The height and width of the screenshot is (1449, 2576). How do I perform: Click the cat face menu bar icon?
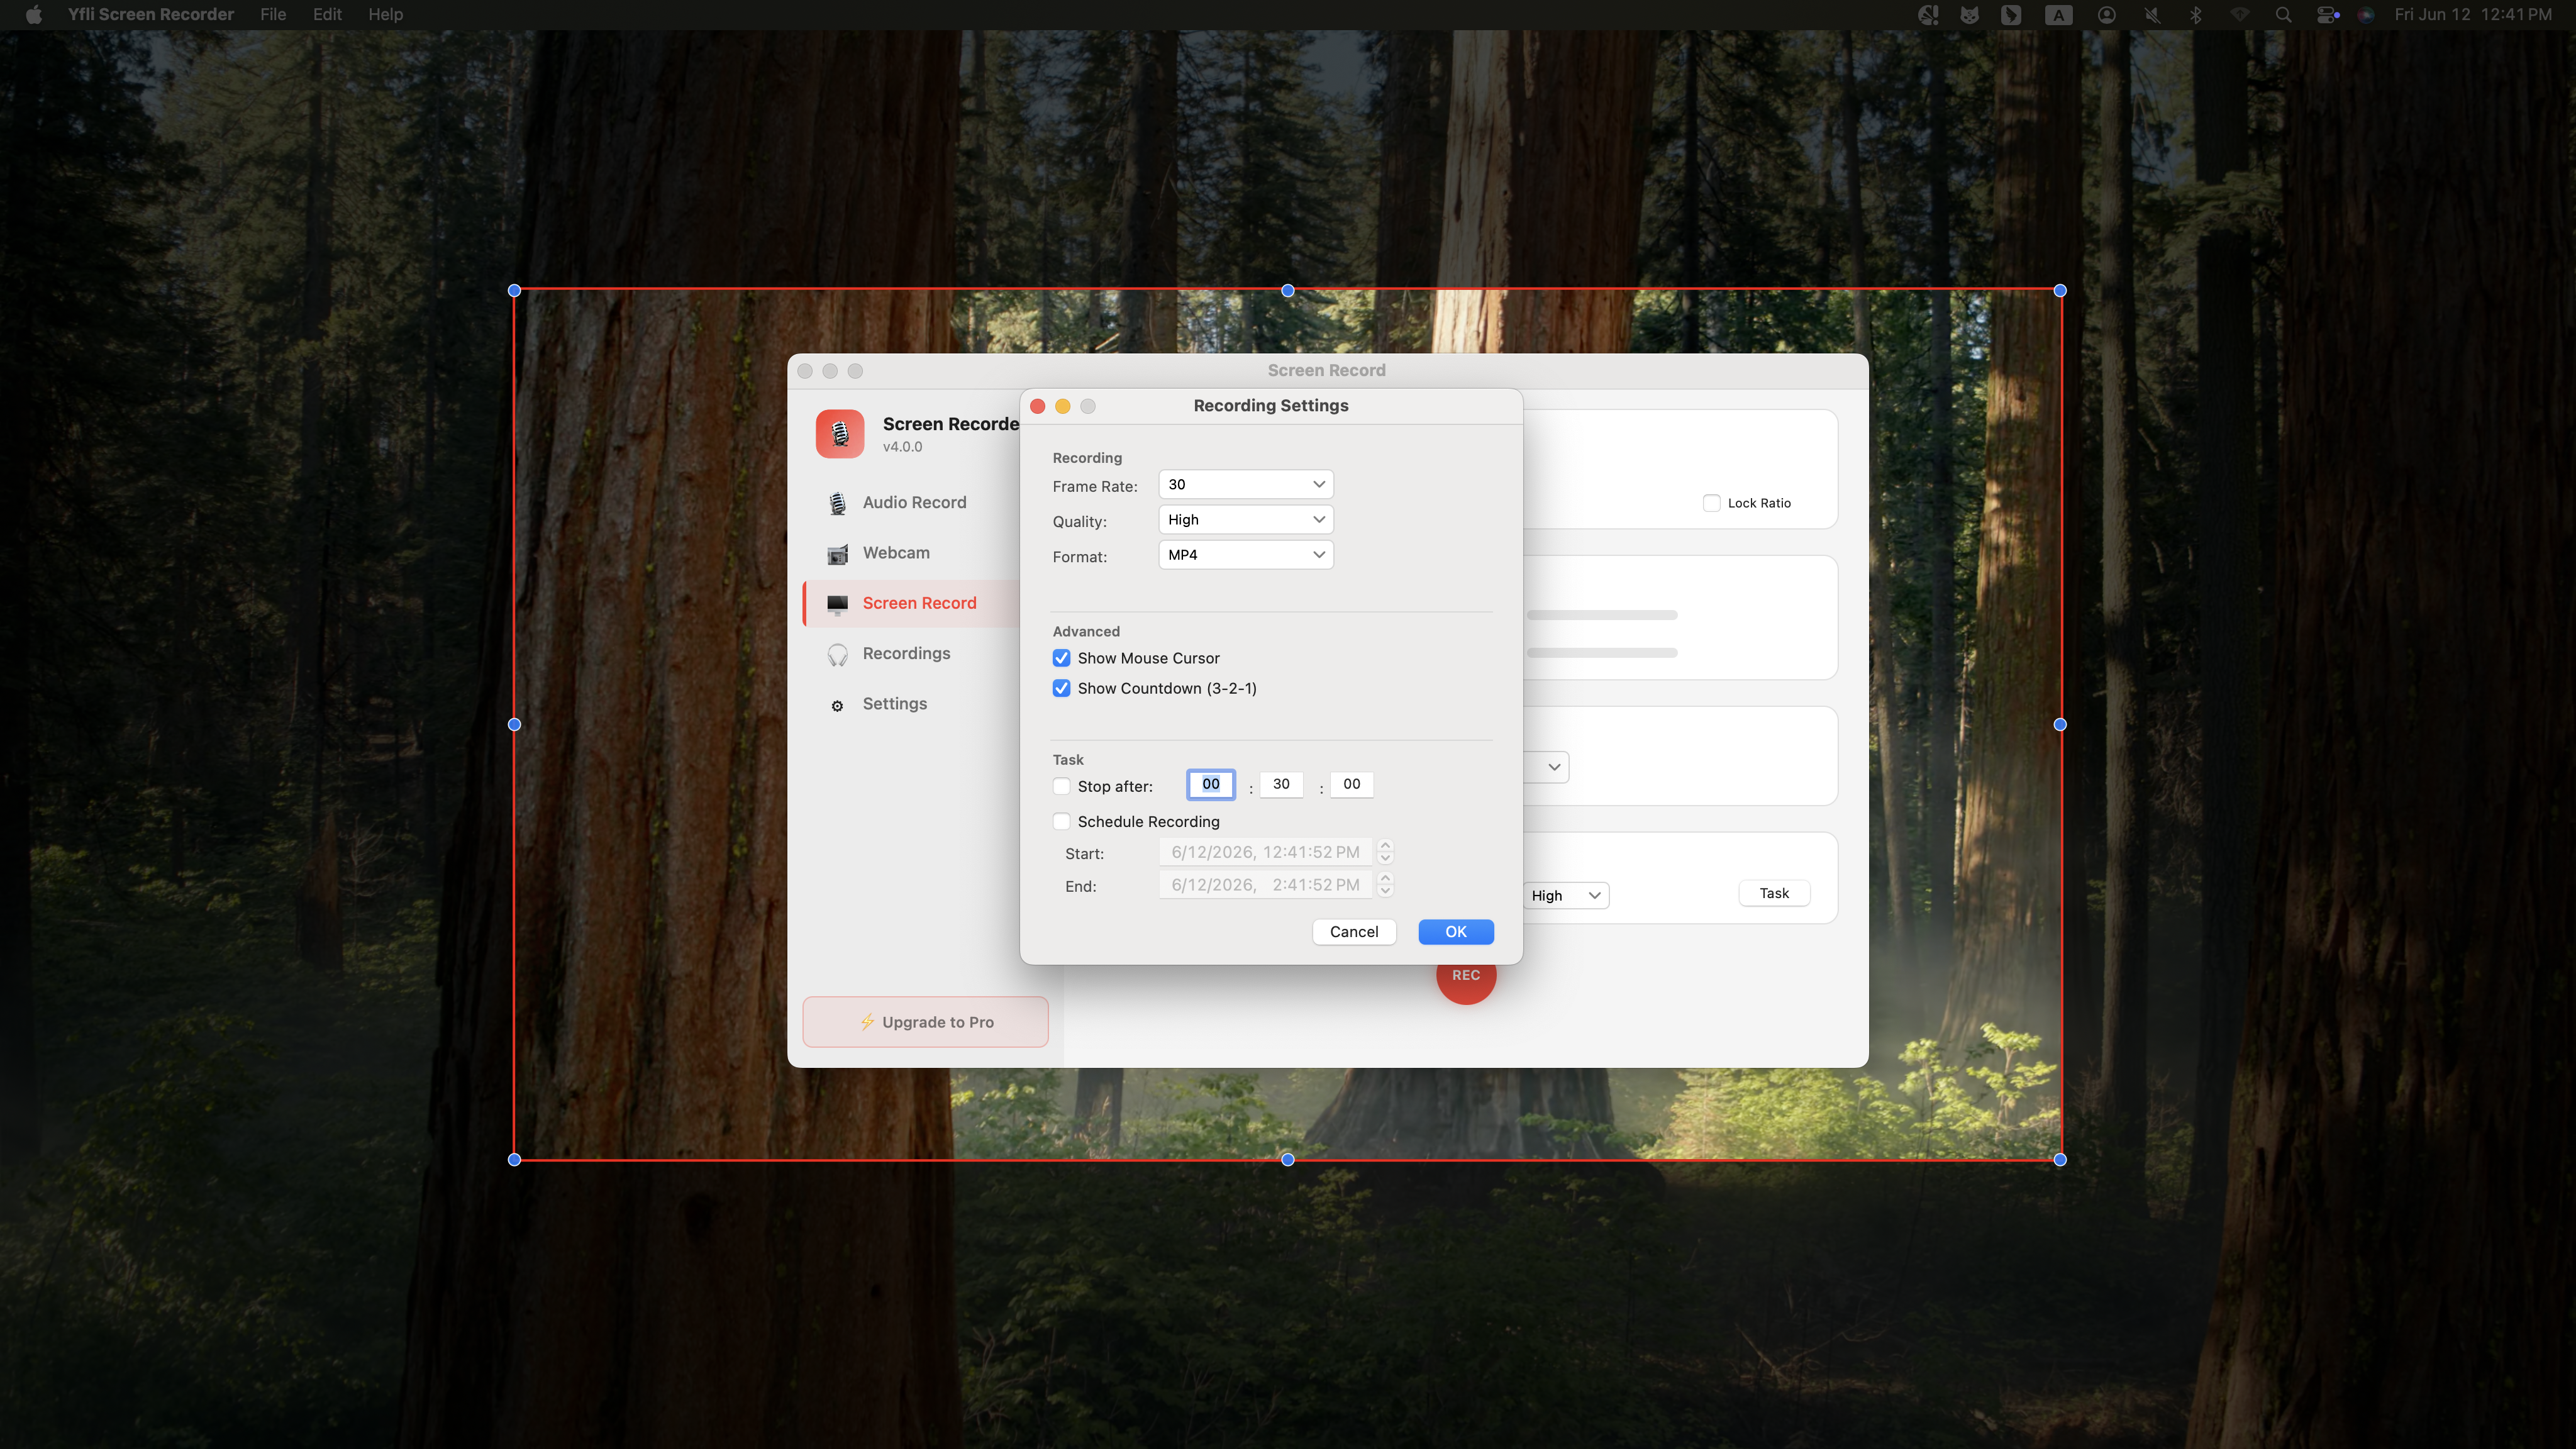(x=1969, y=14)
